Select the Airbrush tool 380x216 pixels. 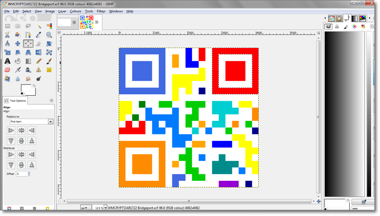[18, 70]
